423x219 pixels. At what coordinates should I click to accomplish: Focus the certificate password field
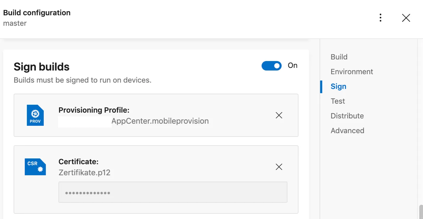[x=173, y=192]
